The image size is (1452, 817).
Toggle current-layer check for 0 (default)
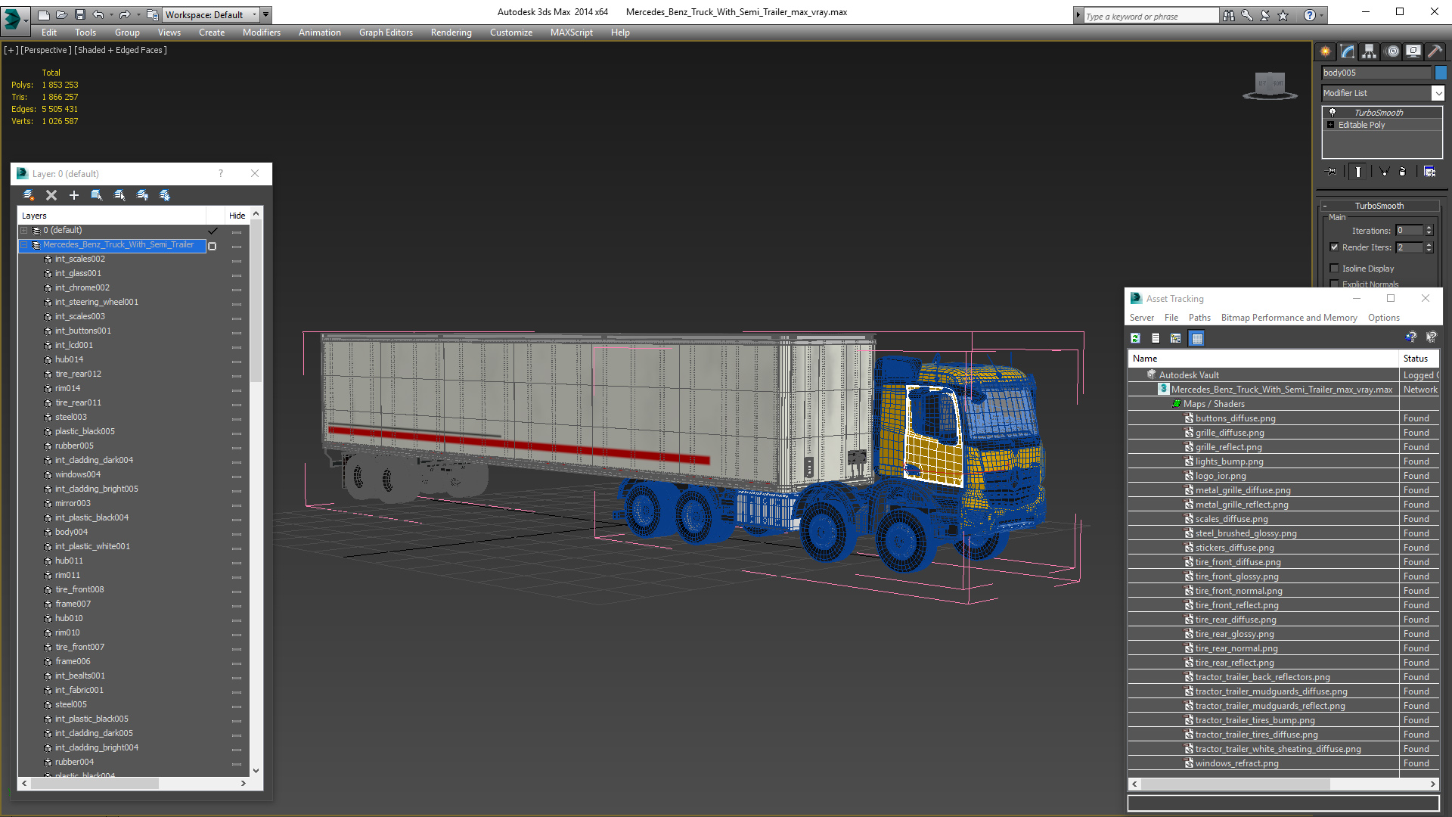tap(213, 231)
